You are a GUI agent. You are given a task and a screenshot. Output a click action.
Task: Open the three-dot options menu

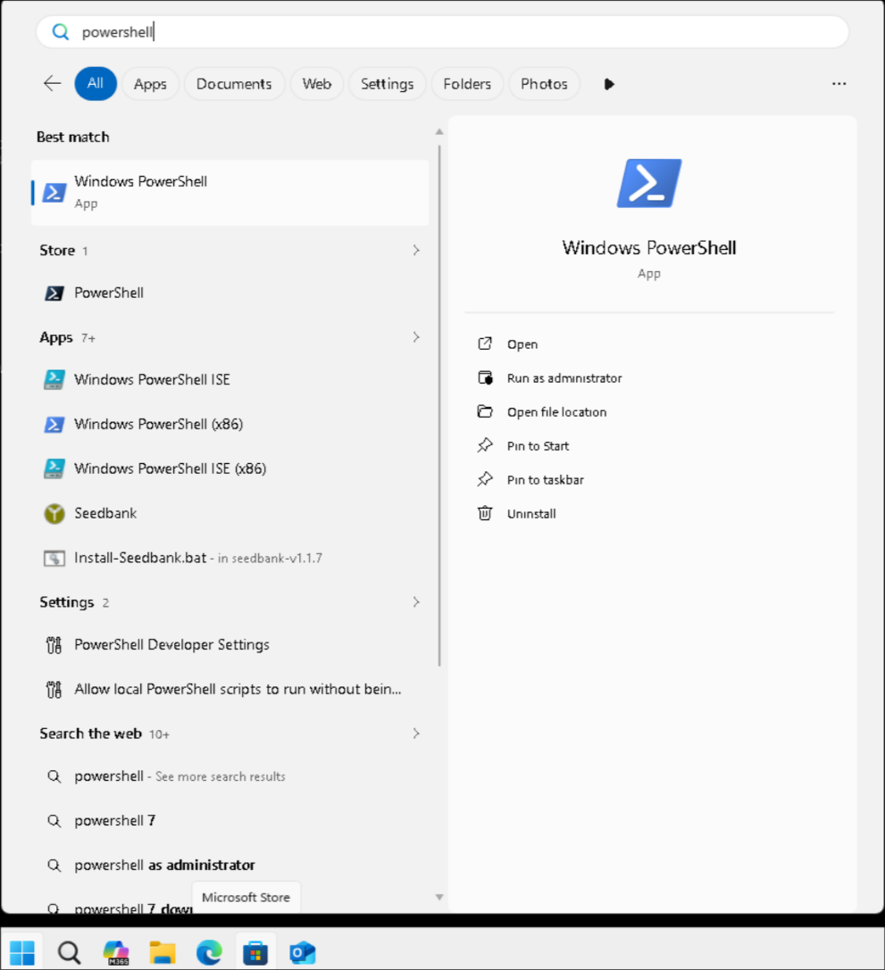[839, 84]
